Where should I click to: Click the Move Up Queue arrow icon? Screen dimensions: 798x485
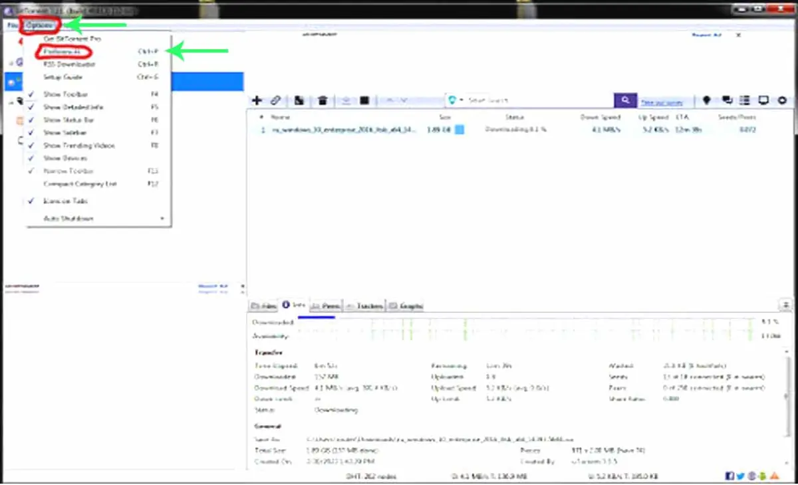pyautogui.click(x=389, y=100)
